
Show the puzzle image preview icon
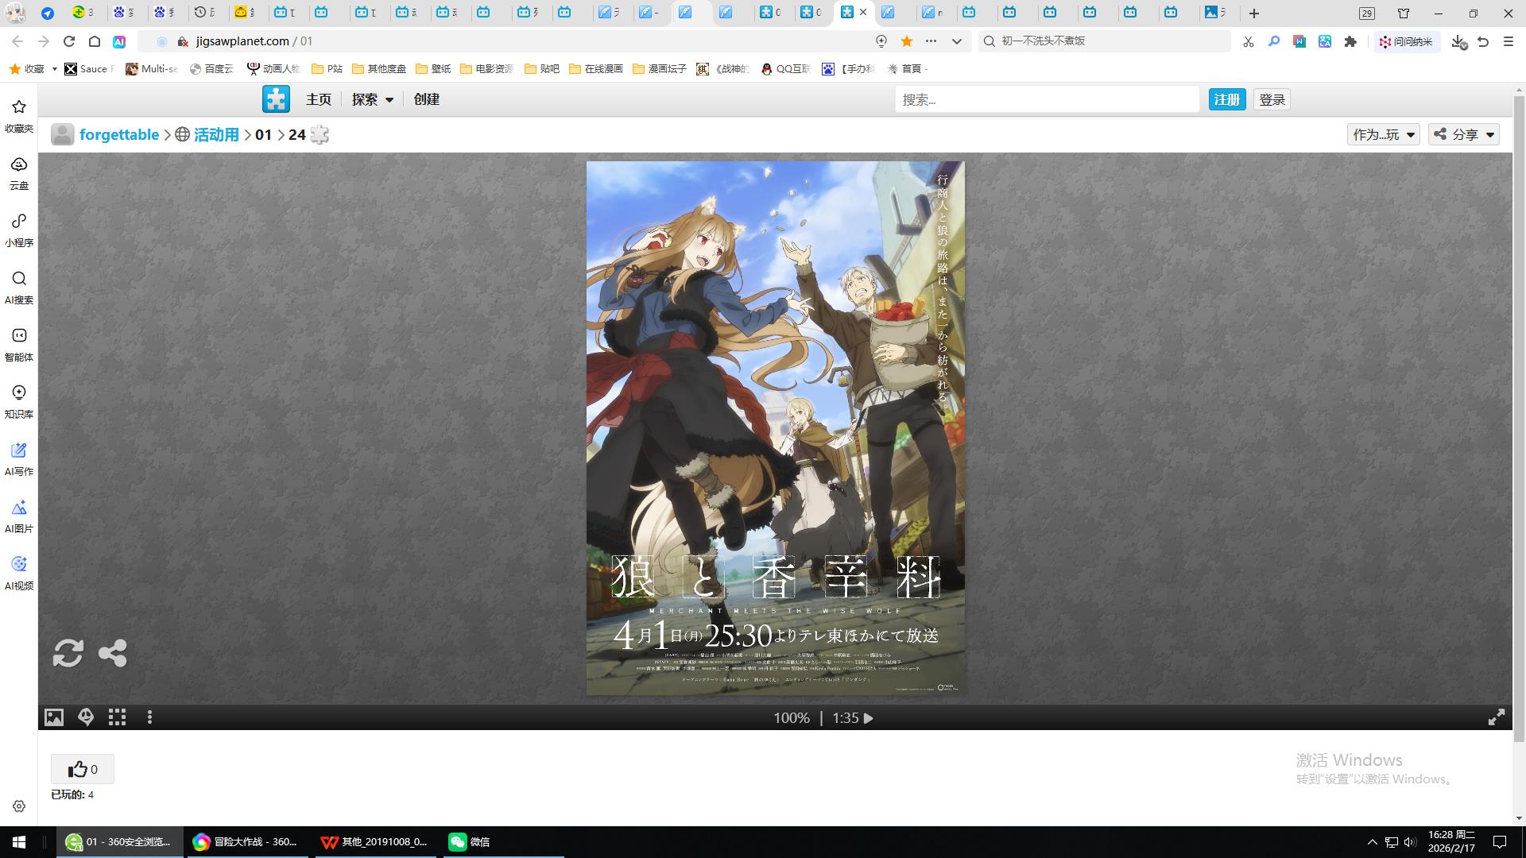pos(53,717)
